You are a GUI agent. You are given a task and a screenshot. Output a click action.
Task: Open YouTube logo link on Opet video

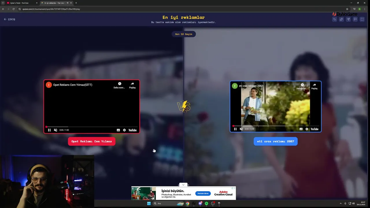pyautogui.click(x=132, y=130)
